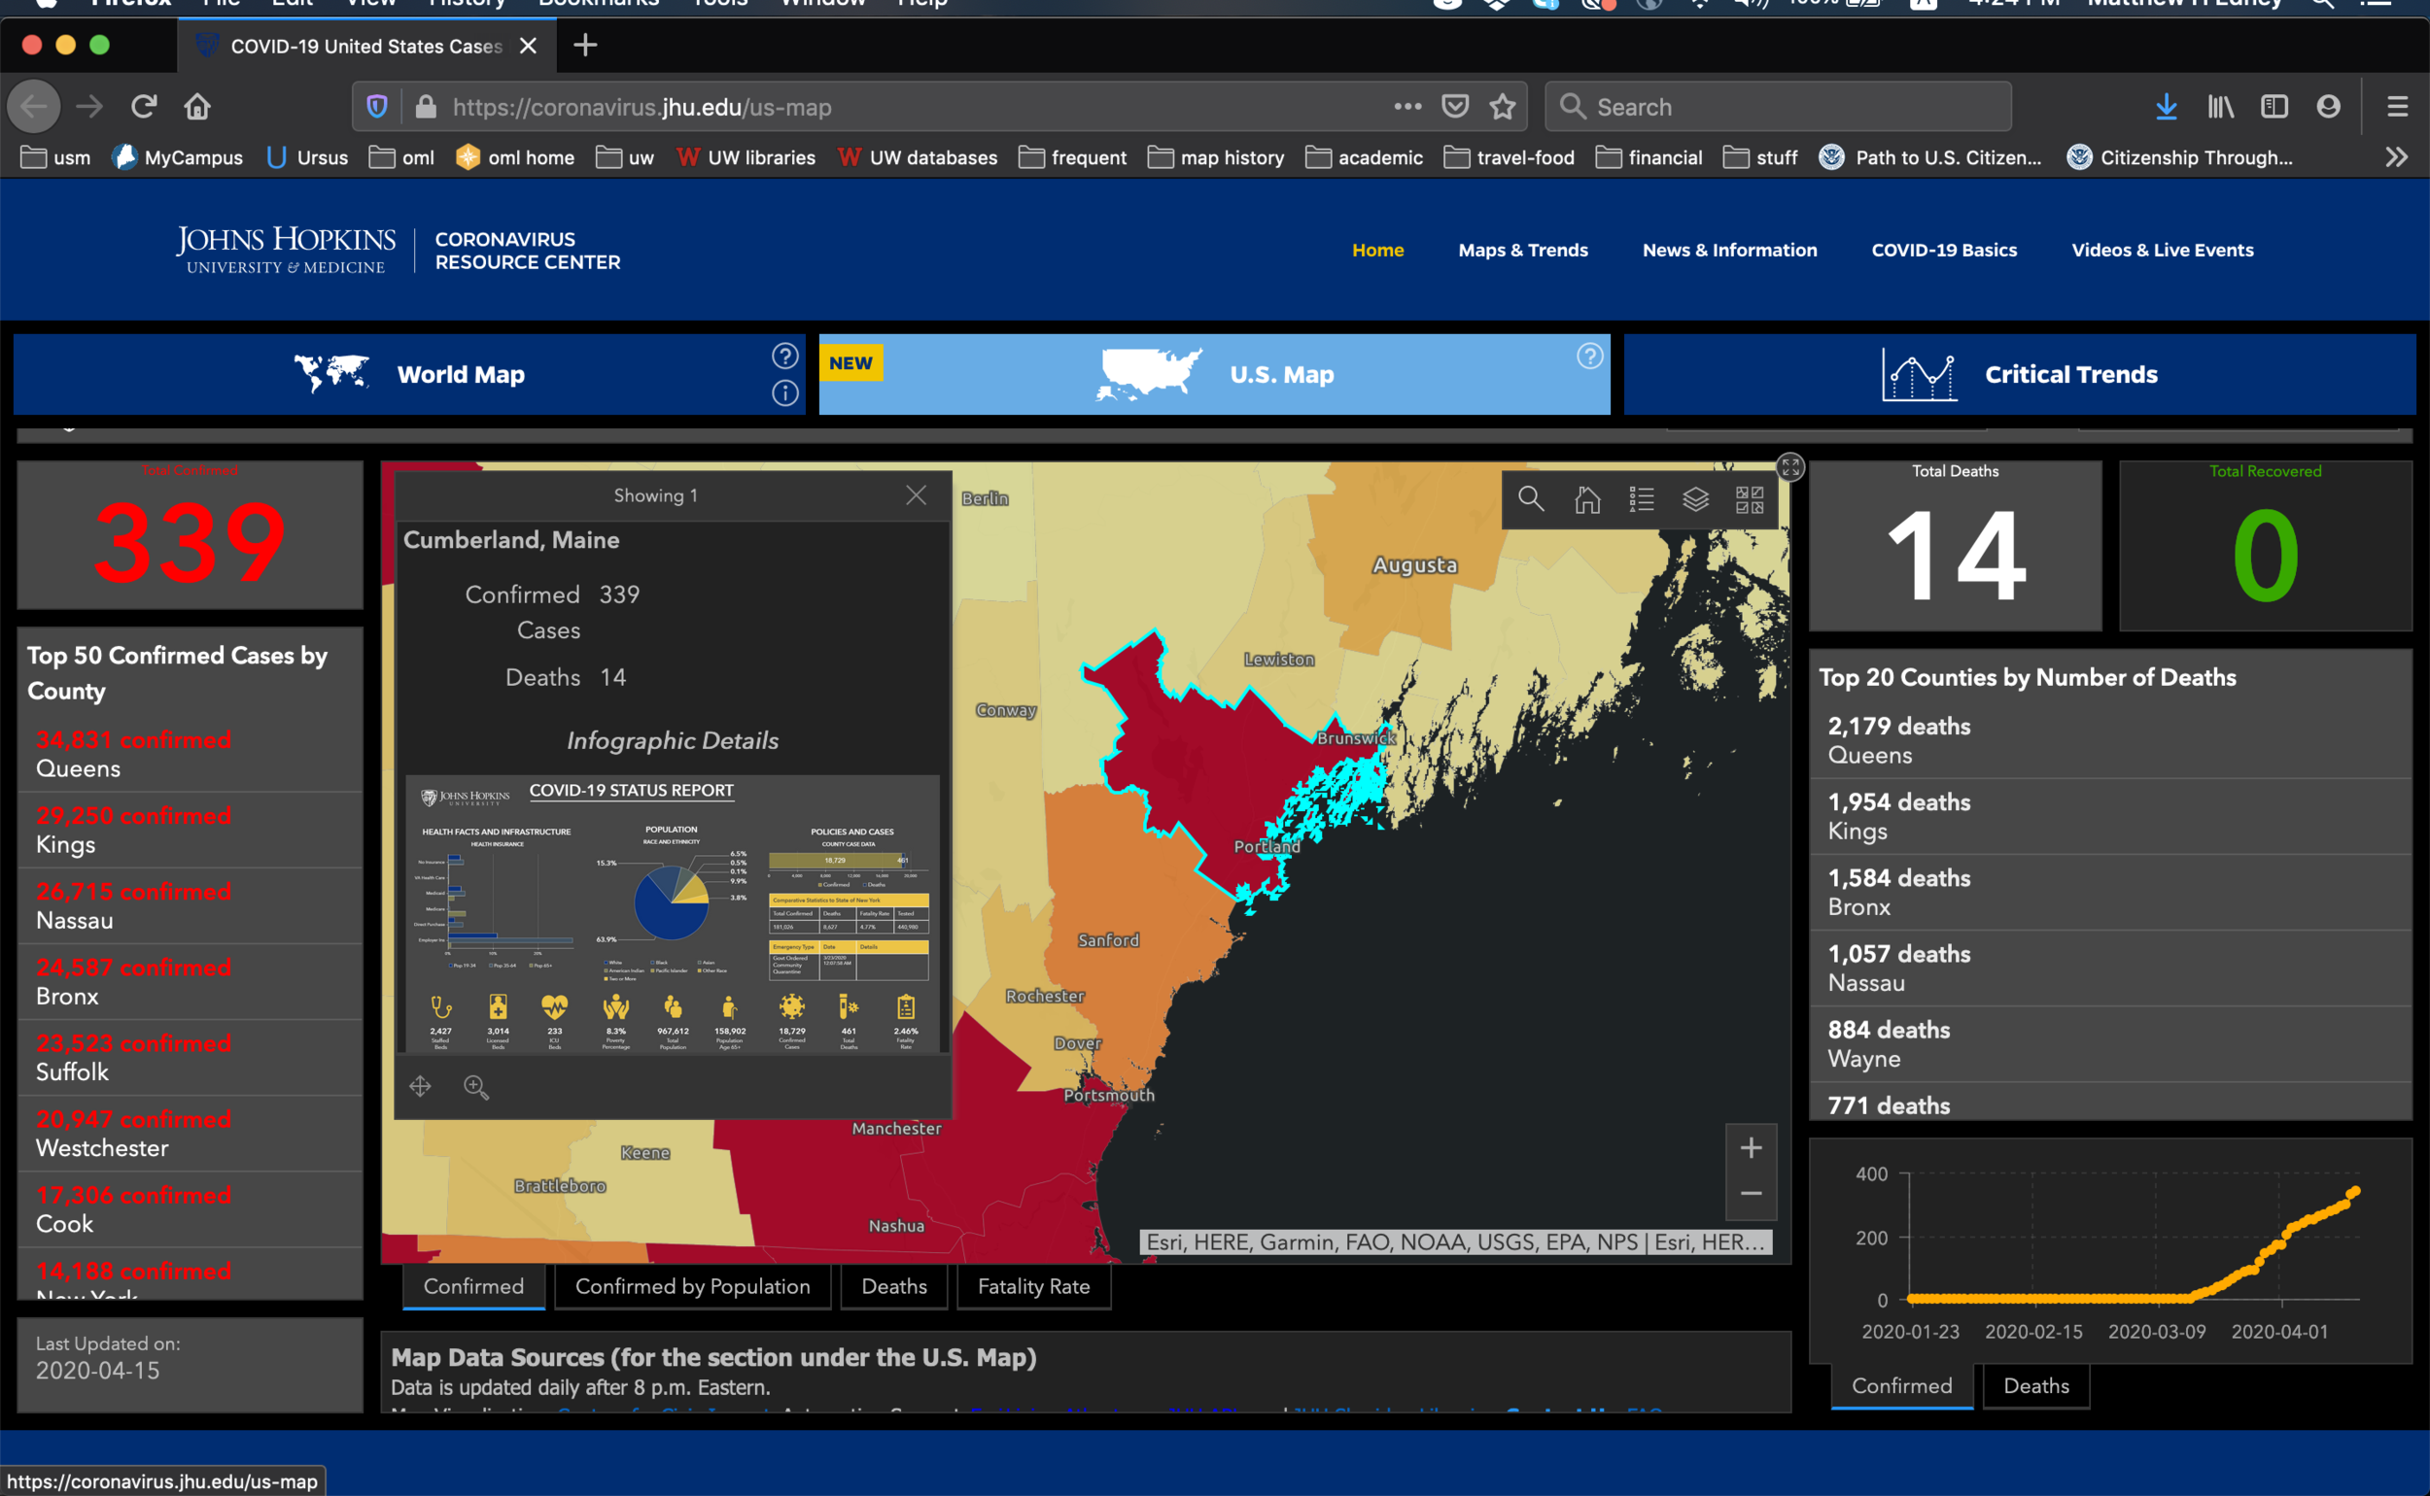Switch to the World Map tab
Image resolution: width=2430 pixels, height=1496 pixels.
(409, 374)
